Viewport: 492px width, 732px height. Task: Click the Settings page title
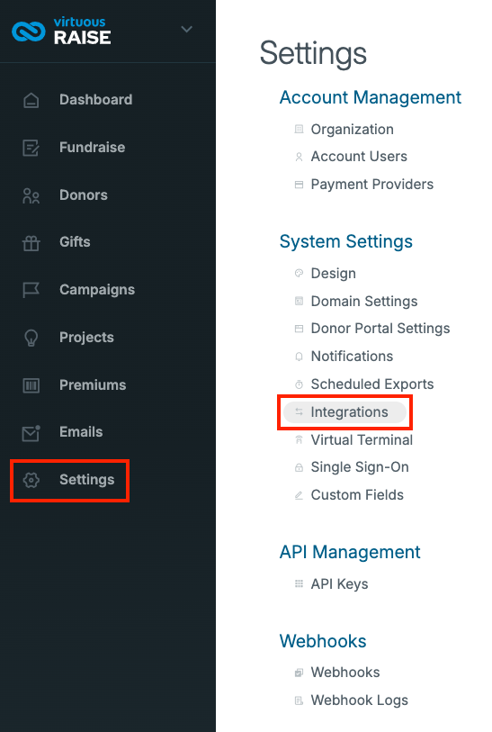coord(313,53)
